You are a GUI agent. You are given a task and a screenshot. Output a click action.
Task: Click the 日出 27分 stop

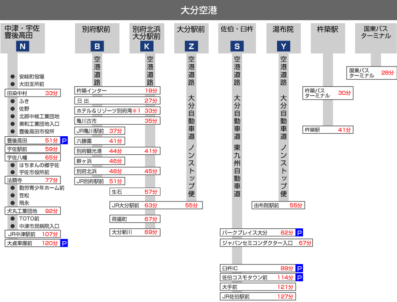117,101
